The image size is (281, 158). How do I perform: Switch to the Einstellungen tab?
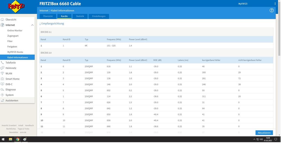pos(99,16)
